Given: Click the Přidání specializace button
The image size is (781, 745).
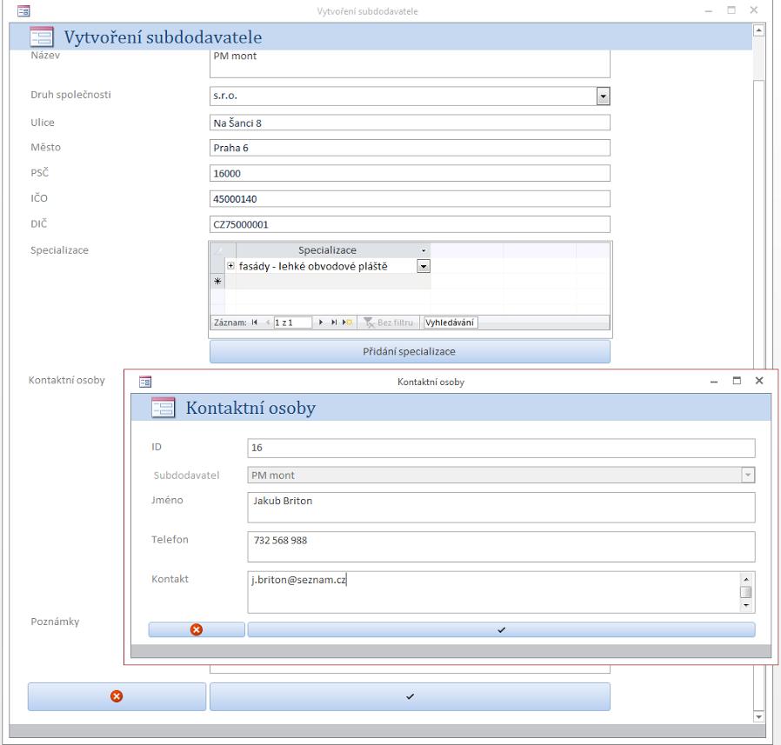Looking at the screenshot, I should (x=410, y=351).
